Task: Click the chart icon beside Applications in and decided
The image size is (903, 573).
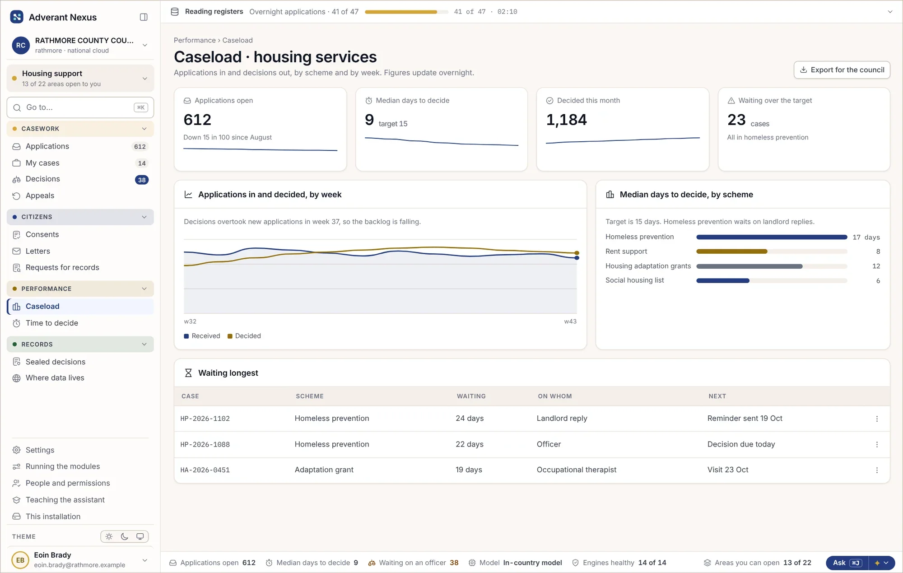Action: click(188, 195)
